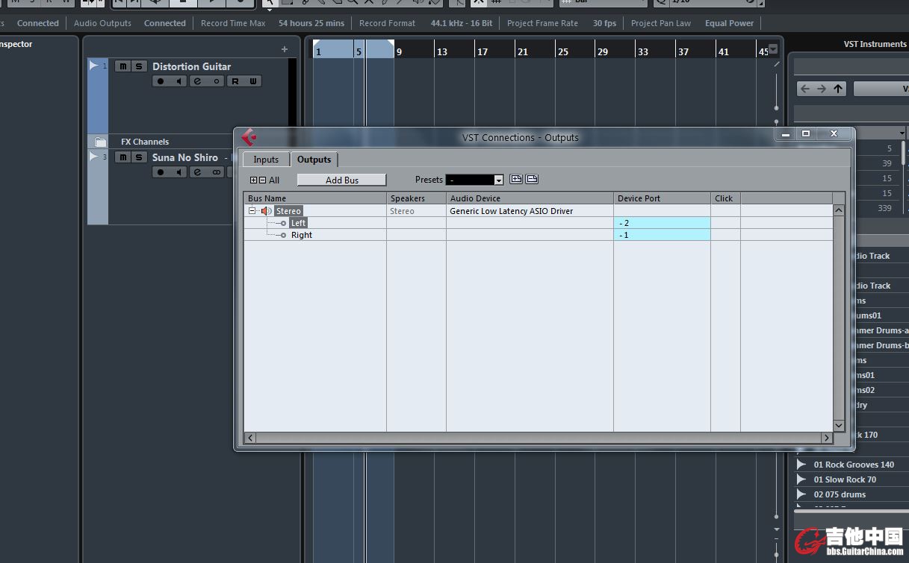Click the Audio Device column header

(530, 198)
